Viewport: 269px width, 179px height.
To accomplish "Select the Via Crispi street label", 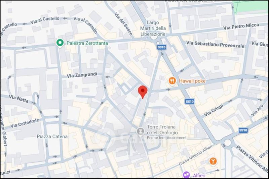I will point(214,110).
